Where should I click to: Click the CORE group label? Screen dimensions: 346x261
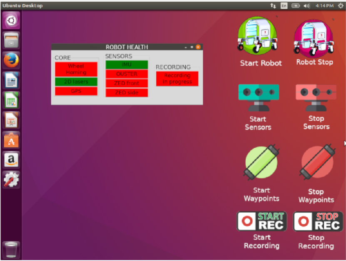pyautogui.click(x=63, y=58)
